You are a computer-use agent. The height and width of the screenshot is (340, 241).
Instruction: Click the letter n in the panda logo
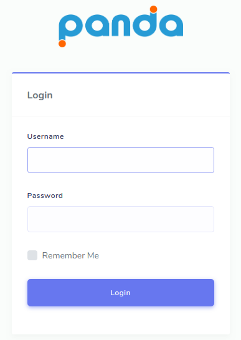tap(121, 25)
